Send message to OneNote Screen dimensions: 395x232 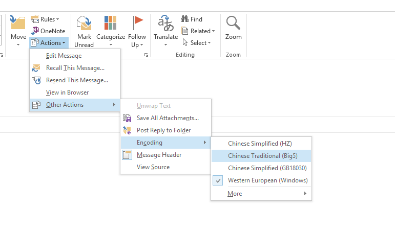coord(48,31)
